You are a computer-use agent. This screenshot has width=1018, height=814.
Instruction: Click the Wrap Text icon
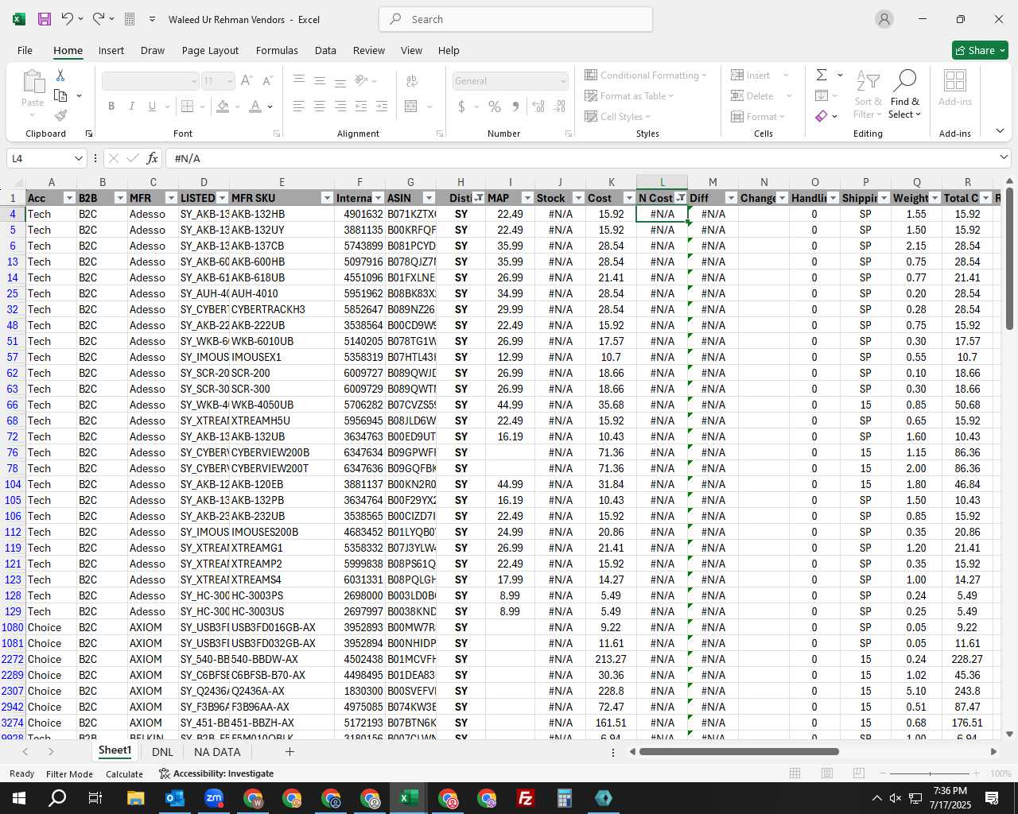[412, 81]
